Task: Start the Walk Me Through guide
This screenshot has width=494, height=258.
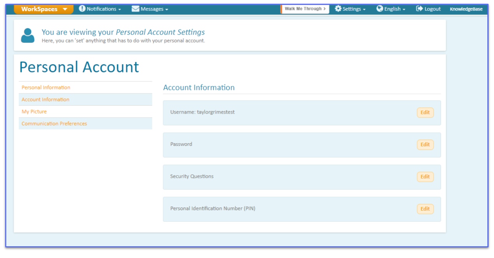Action: pyautogui.click(x=305, y=9)
